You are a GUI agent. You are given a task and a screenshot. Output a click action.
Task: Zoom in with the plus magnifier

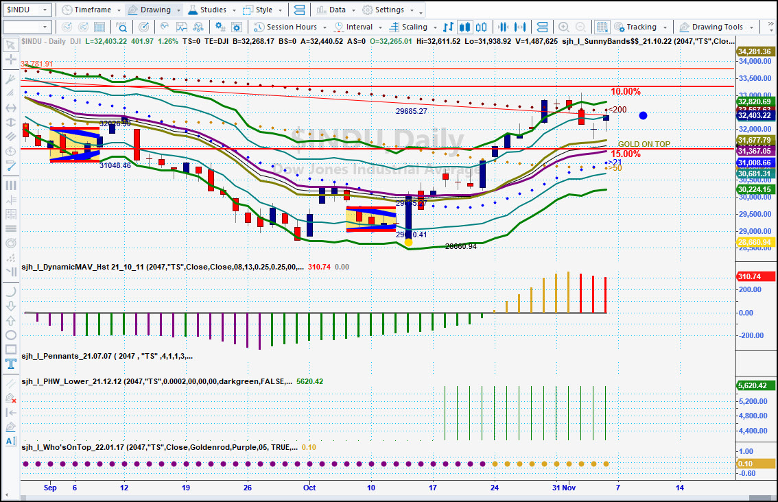[x=564, y=27]
